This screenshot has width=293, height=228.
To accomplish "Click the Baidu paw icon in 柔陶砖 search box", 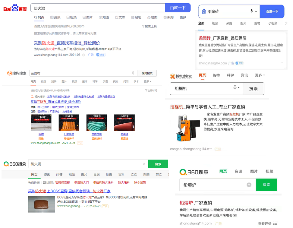I will coord(204,11).
